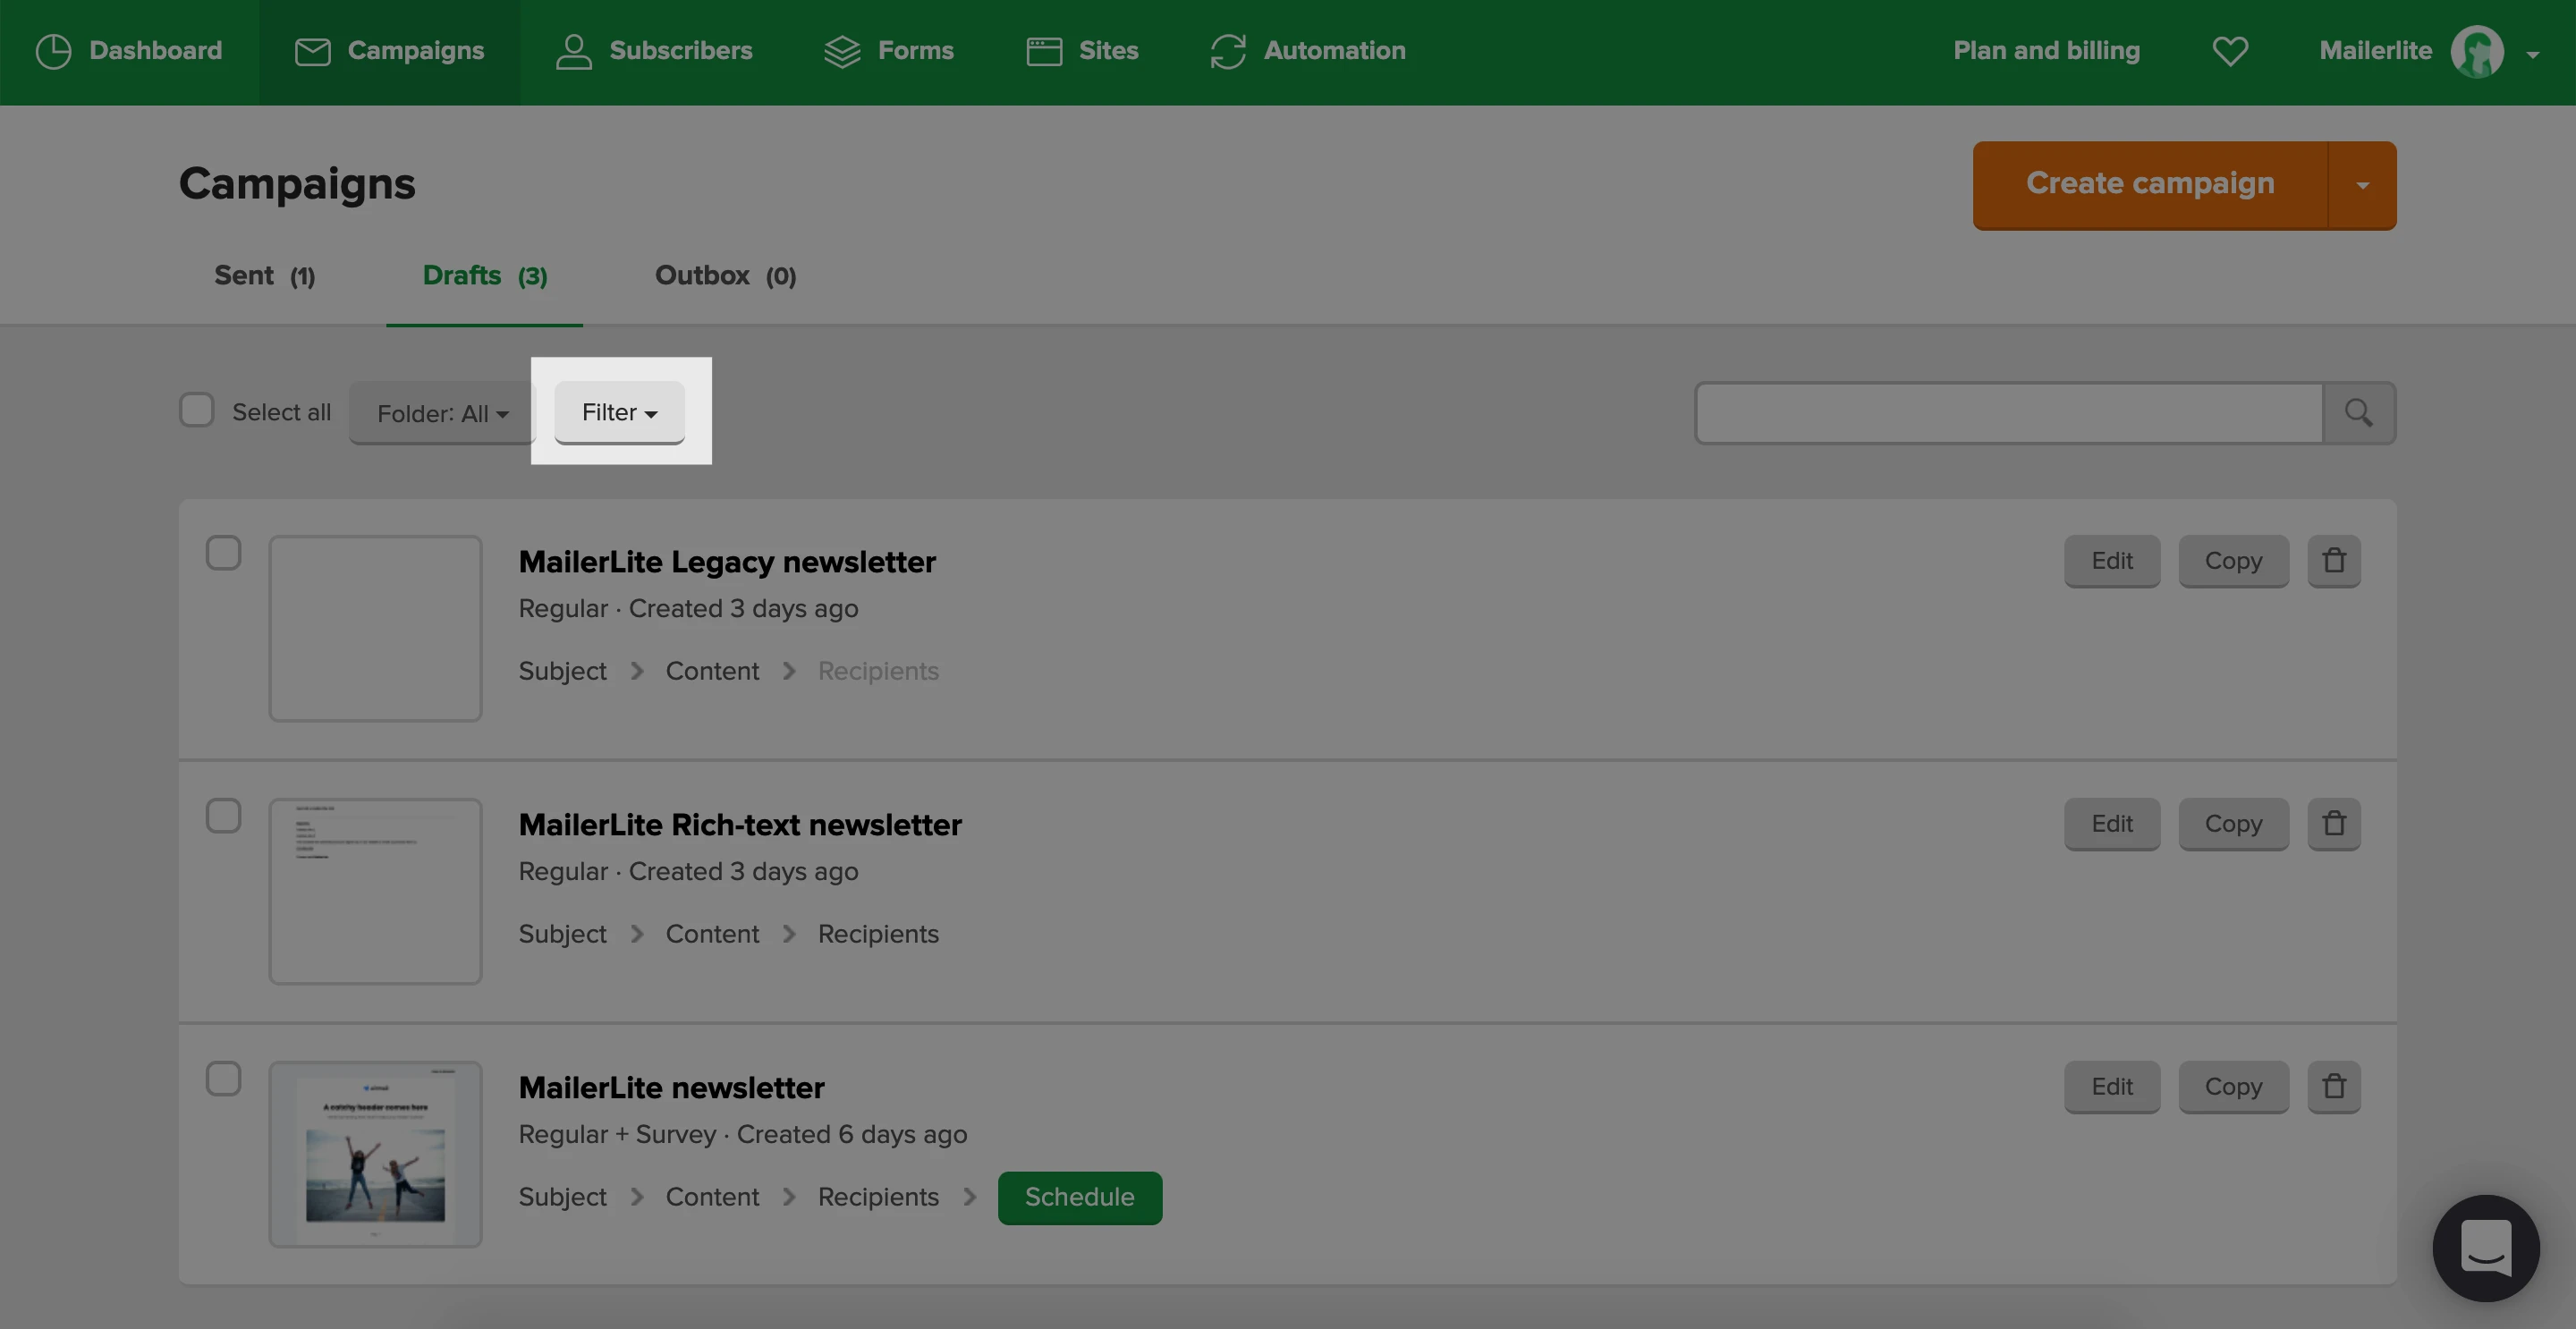The image size is (2576, 1329).
Task: Open the Dashboard clock icon
Action: coord(53,51)
